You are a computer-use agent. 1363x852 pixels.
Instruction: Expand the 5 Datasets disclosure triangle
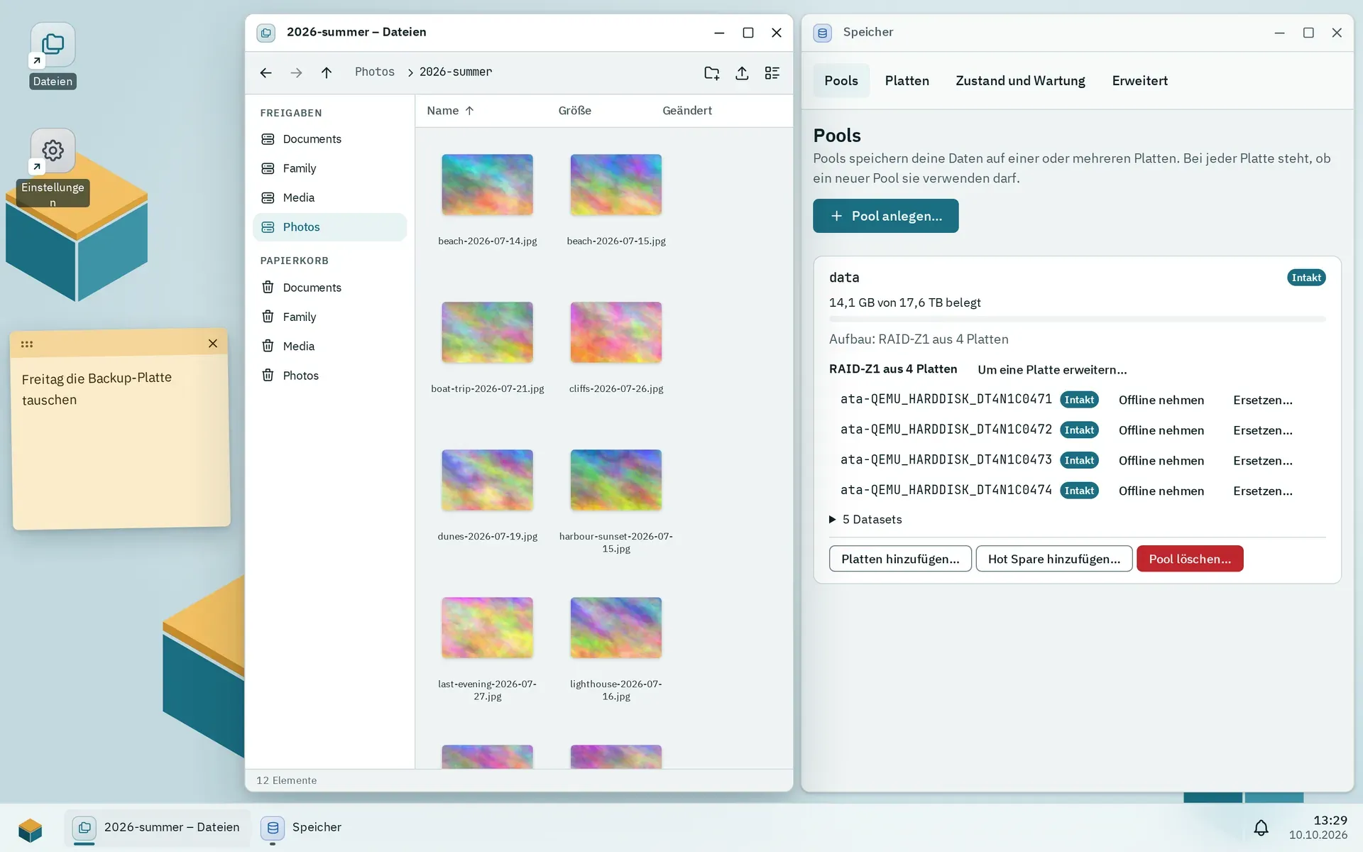pos(833,520)
